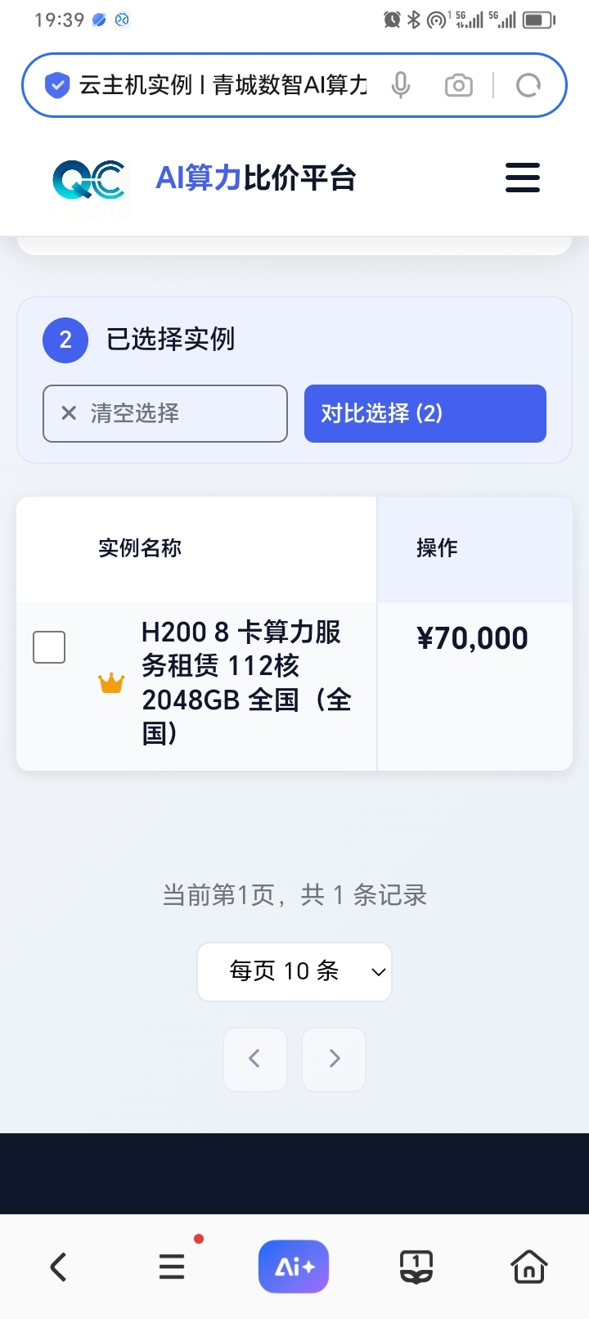The height and width of the screenshot is (1319, 589).
Task: Open the browser tabs switcher
Action: pos(416,1267)
